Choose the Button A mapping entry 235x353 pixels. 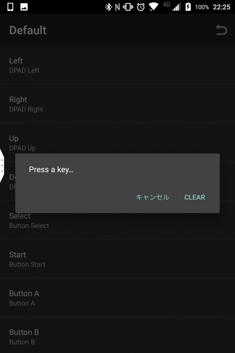tap(118, 298)
